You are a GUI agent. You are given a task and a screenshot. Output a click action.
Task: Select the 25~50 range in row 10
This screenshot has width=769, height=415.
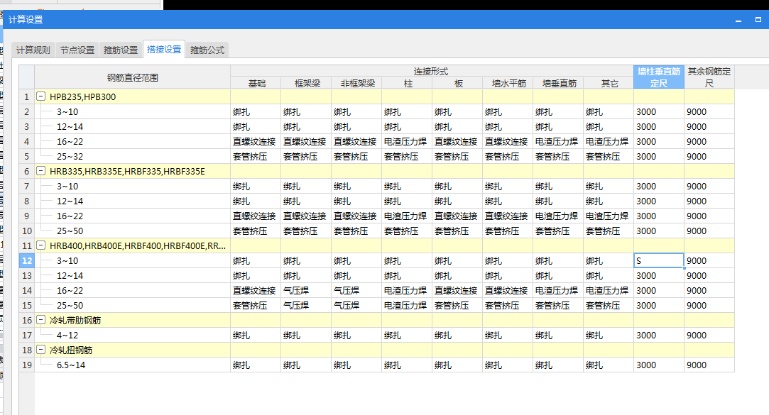tap(70, 231)
